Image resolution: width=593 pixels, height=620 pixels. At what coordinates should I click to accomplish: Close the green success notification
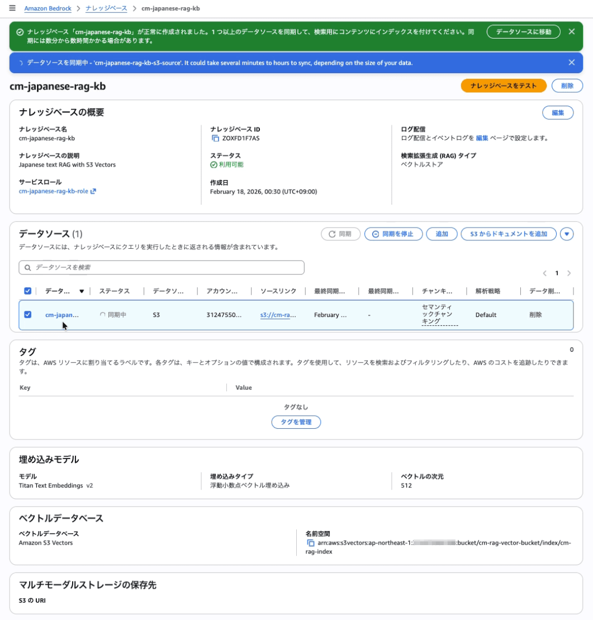[571, 32]
